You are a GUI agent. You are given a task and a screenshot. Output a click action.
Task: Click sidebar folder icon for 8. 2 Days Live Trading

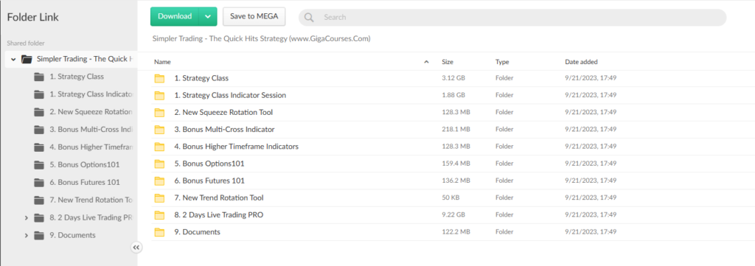pyautogui.click(x=40, y=218)
